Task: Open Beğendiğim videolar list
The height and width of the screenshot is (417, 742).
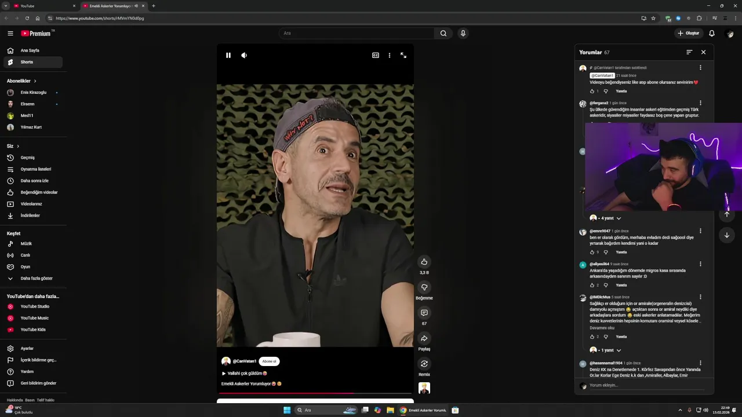Action: (x=32, y=192)
